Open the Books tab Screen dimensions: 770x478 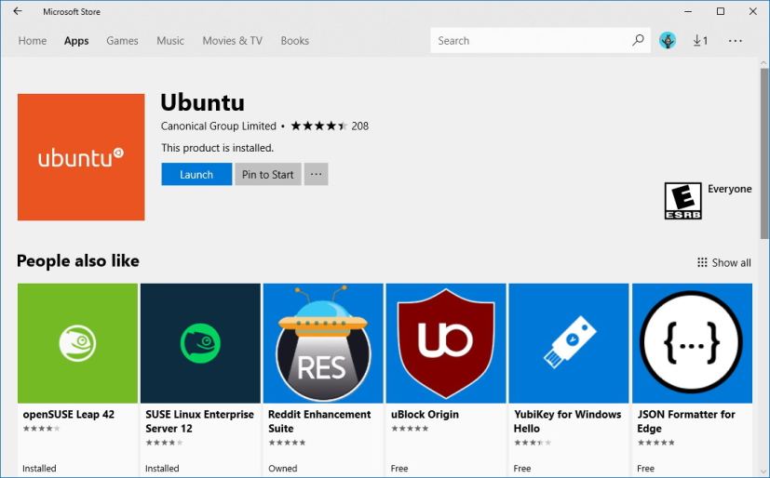294,41
